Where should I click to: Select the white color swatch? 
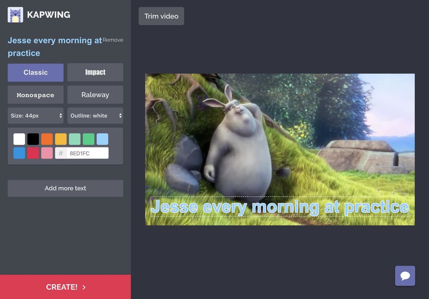pos(19,139)
